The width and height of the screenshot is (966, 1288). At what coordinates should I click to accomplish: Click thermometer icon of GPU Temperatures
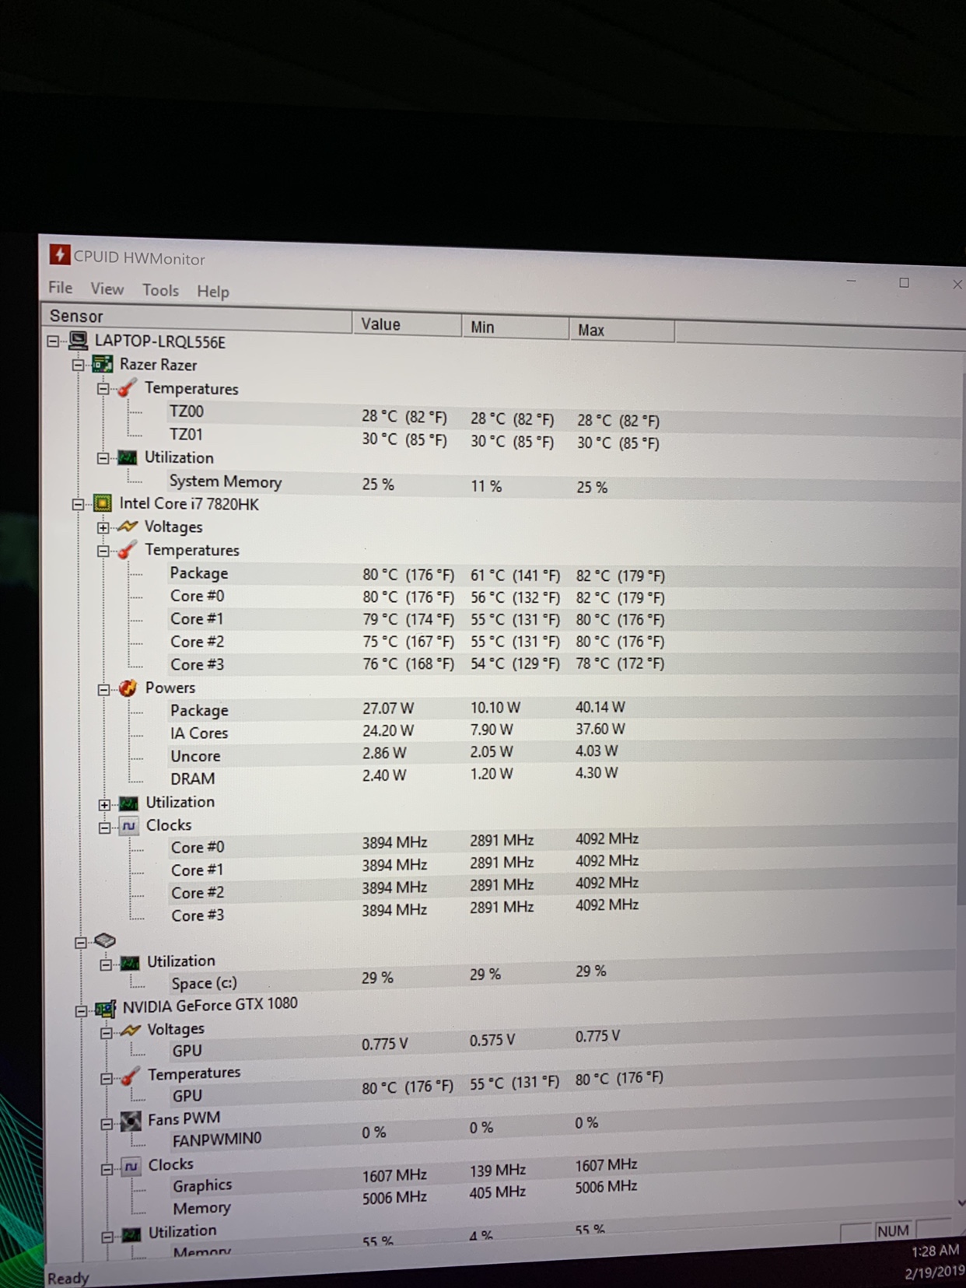pos(131,1076)
